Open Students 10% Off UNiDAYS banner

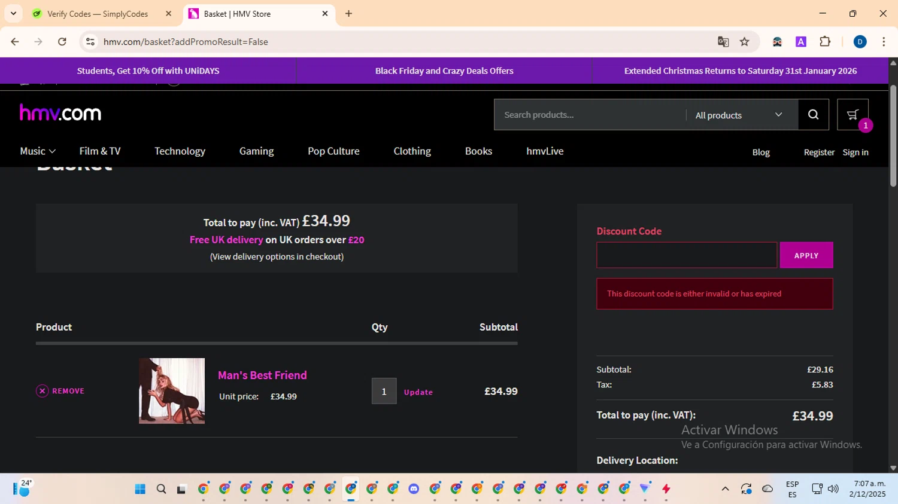click(148, 71)
